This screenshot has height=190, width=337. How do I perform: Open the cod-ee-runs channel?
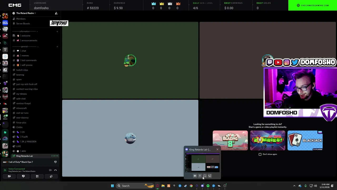[22, 113]
